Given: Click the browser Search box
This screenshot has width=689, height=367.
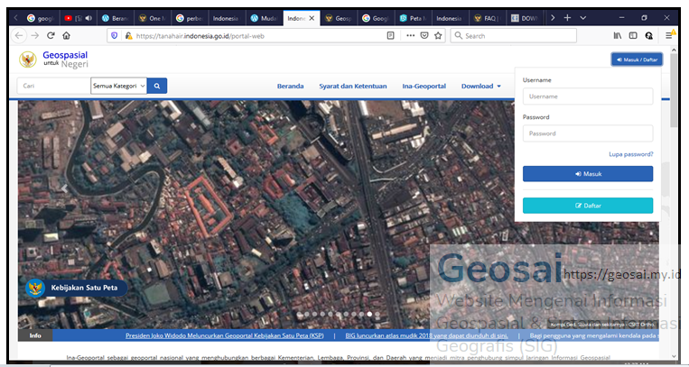Looking at the screenshot, I should (514, 35).
